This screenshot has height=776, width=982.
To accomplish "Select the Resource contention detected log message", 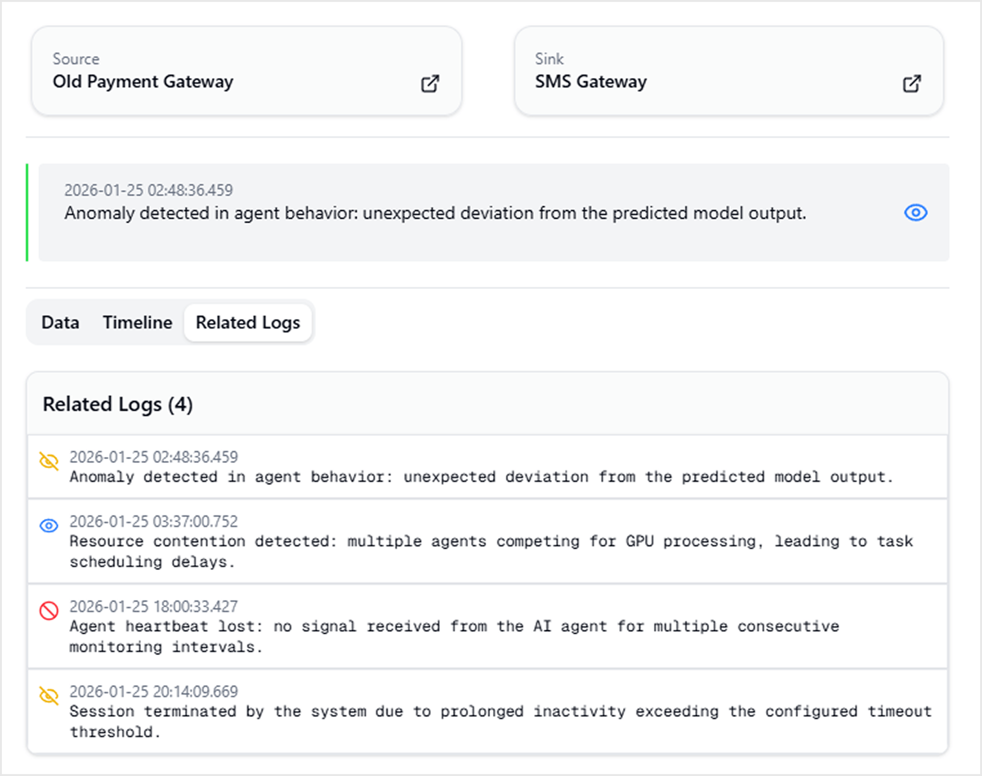I will coord(491,551).
